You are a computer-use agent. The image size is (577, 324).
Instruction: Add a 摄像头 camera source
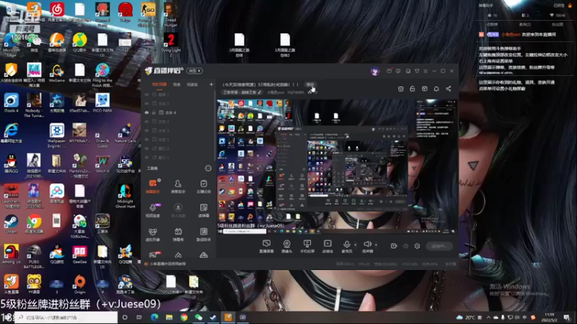click(x=286, y=246)
